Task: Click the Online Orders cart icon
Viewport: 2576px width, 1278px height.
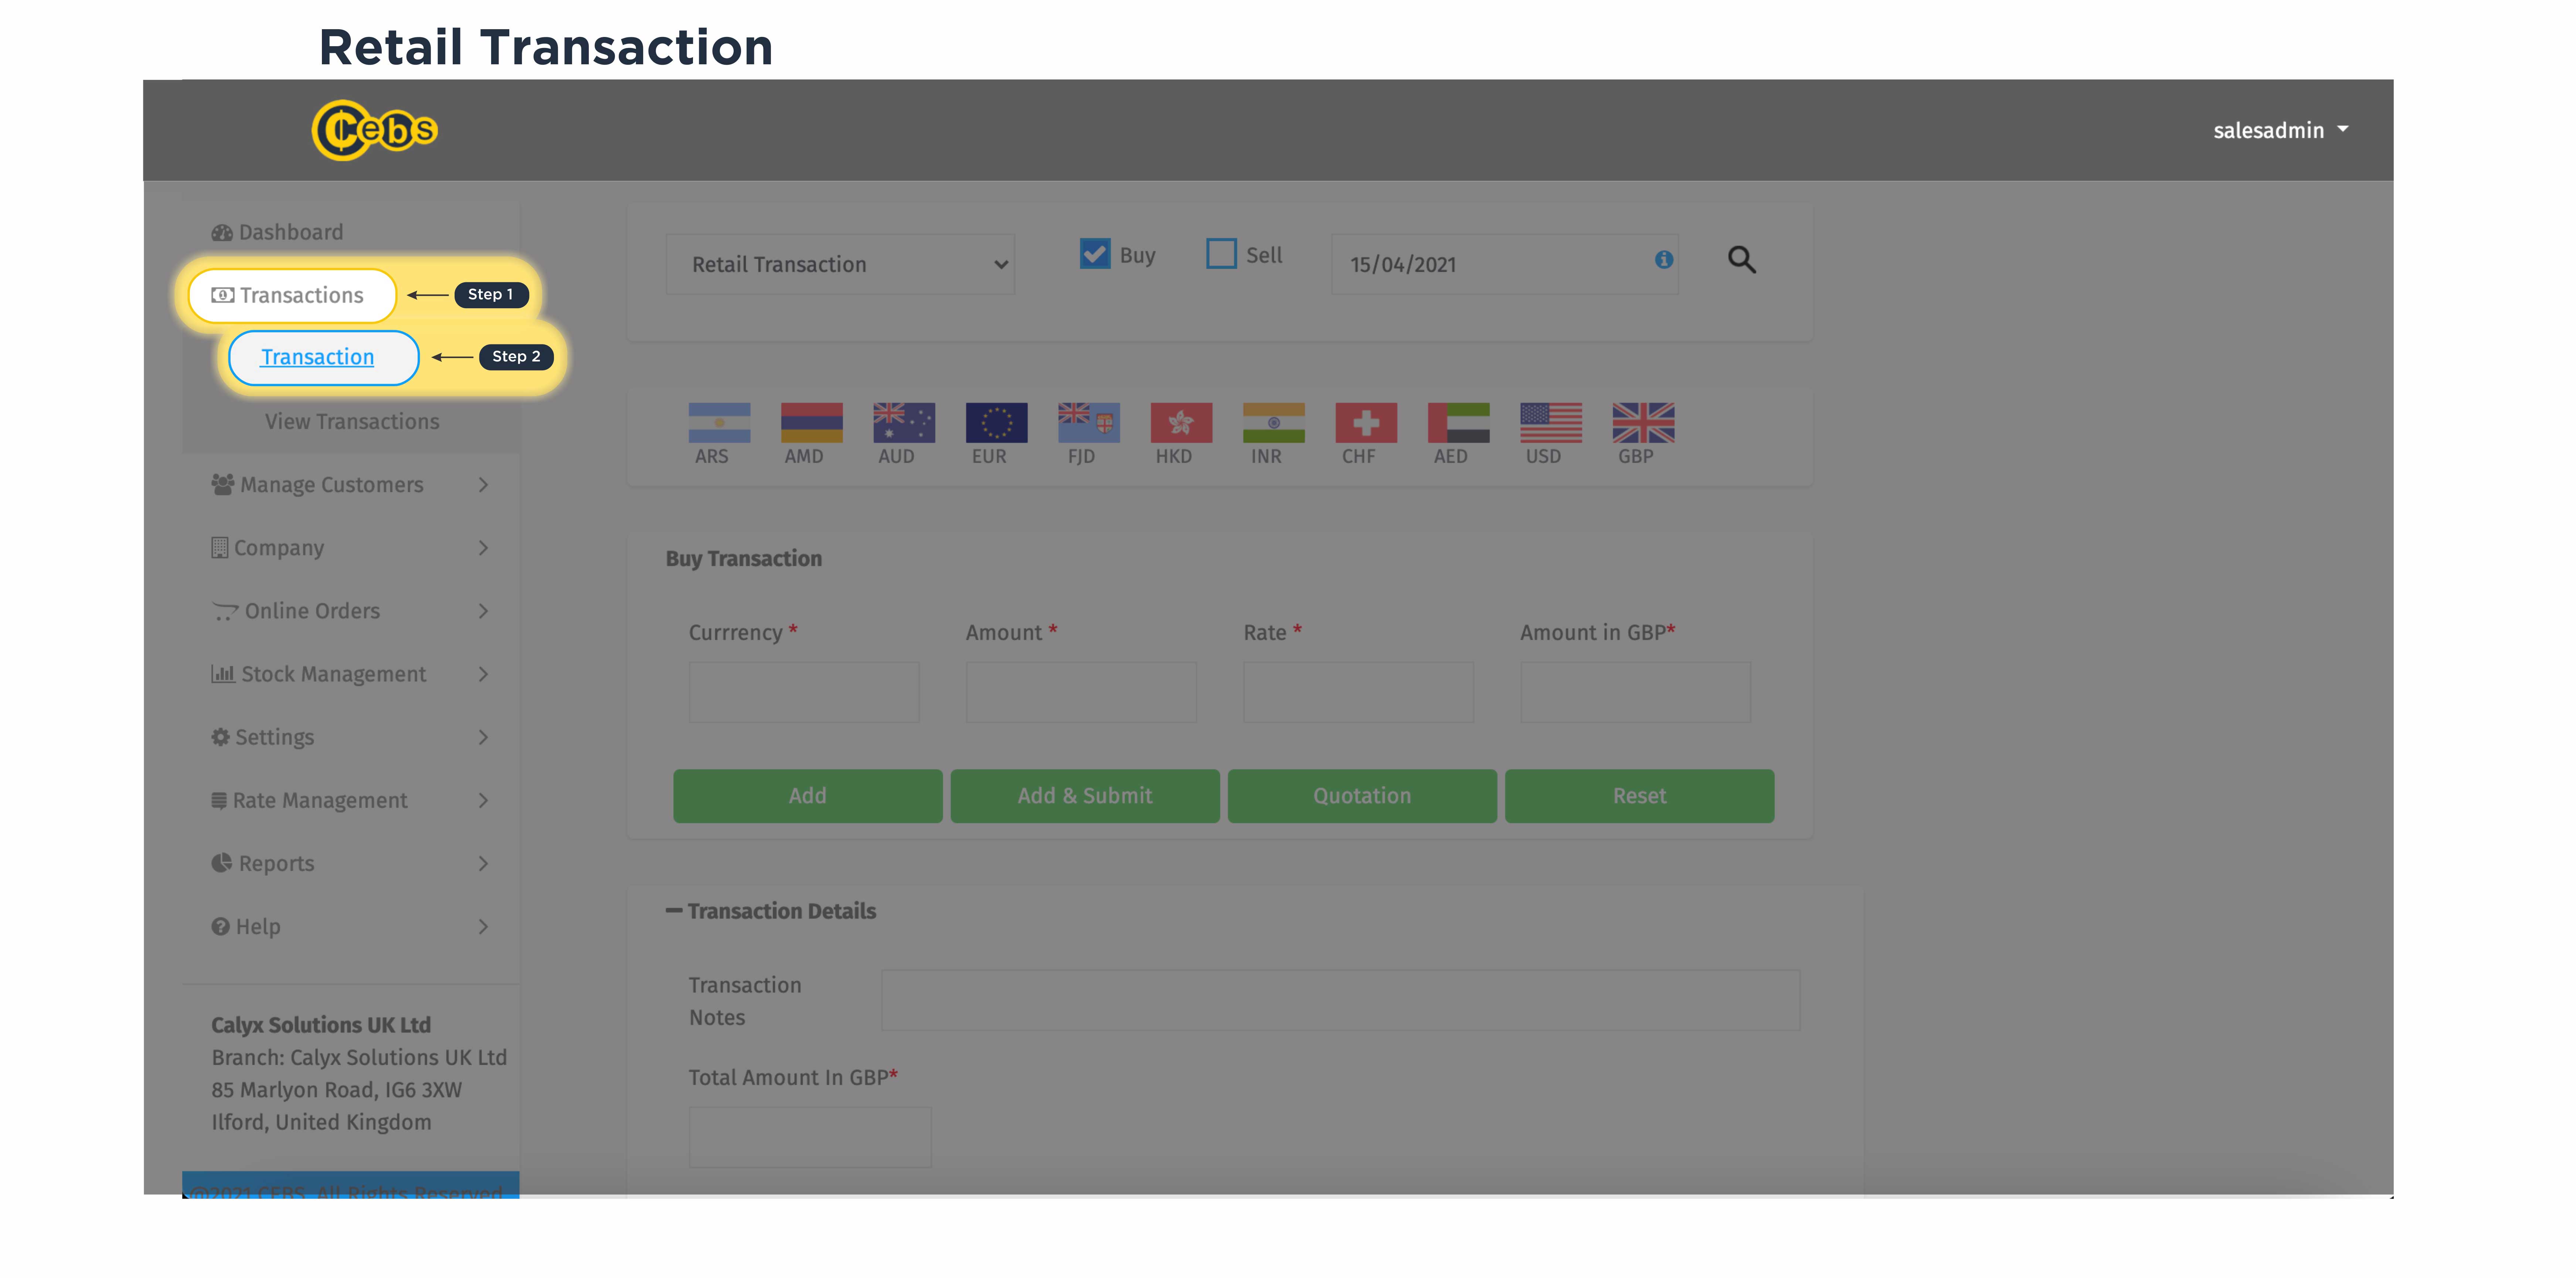Action: tap(224, 611)
